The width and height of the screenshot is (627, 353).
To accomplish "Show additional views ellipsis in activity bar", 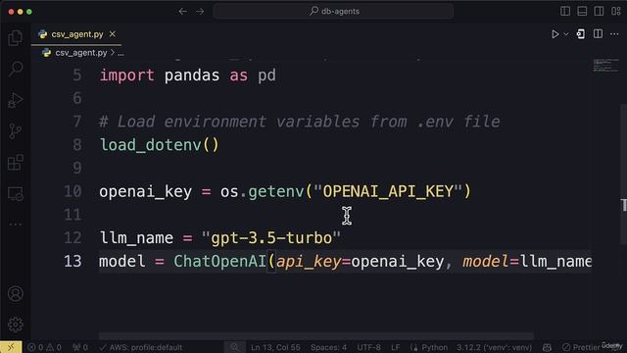I will pyautogui.click(x=16, y=225).
